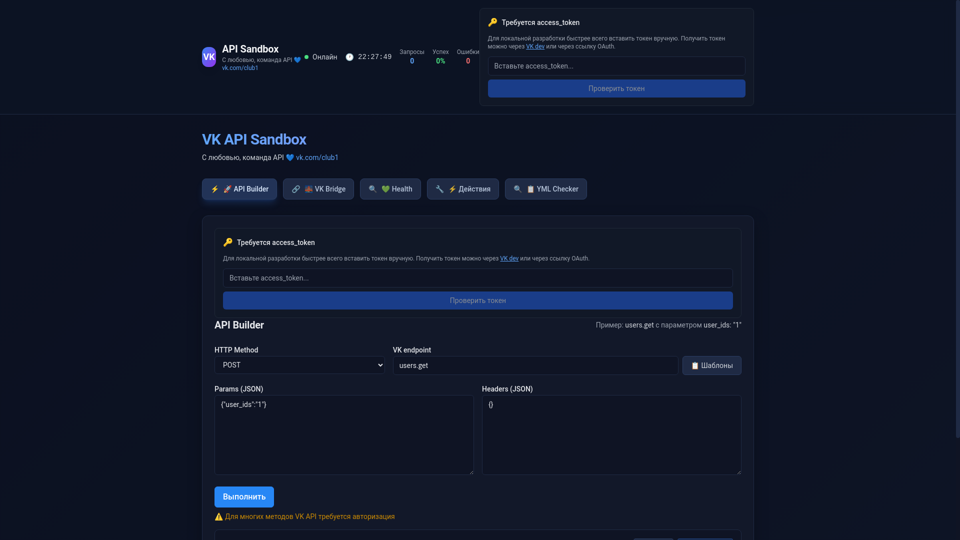The height and width of the screenshot is (540, 960).
Task: Focus the main card access_token input field
Action: 478,278
